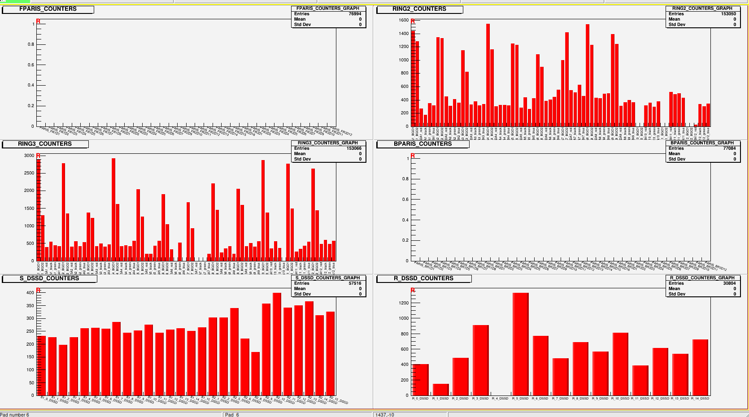Viewport: 749px width, 417px height.
Task: Click the green progress indicator at top-left
Action: click(x=15, y=1)
